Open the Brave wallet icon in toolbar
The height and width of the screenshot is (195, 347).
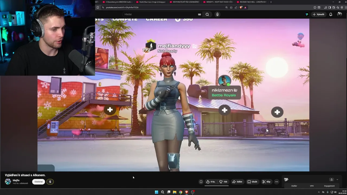[334, 7]
